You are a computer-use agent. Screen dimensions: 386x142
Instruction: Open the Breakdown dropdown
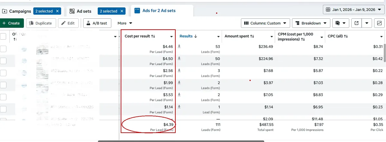point(311,23)
